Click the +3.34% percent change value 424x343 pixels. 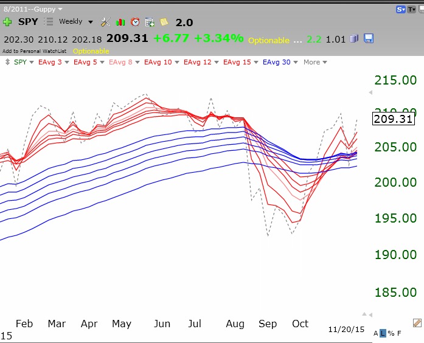click(x=219, y=38)
